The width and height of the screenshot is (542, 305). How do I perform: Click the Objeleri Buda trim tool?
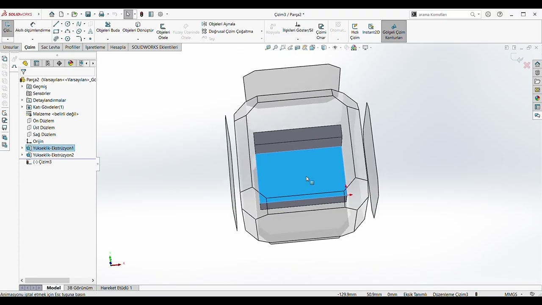[x=108, y=28]
